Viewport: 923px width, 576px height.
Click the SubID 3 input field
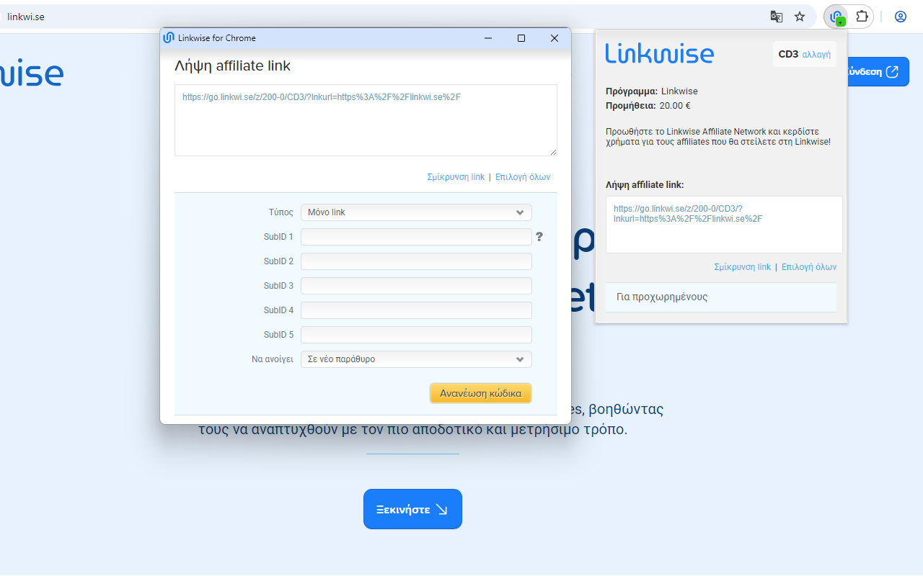point(416,286)
